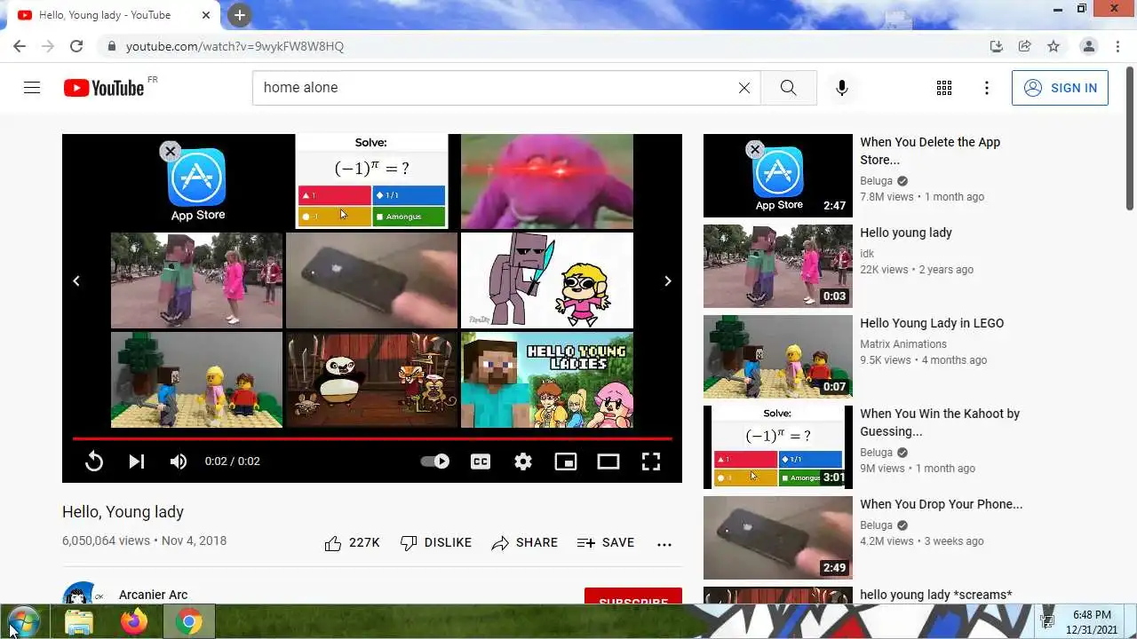Open "When You Drop Your Phone..." video

click(941, 504)
